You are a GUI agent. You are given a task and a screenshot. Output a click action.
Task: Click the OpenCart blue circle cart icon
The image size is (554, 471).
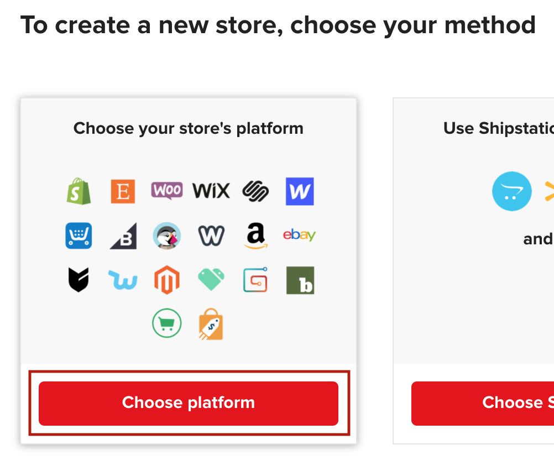pyautogui.click(x=511, y=191)
